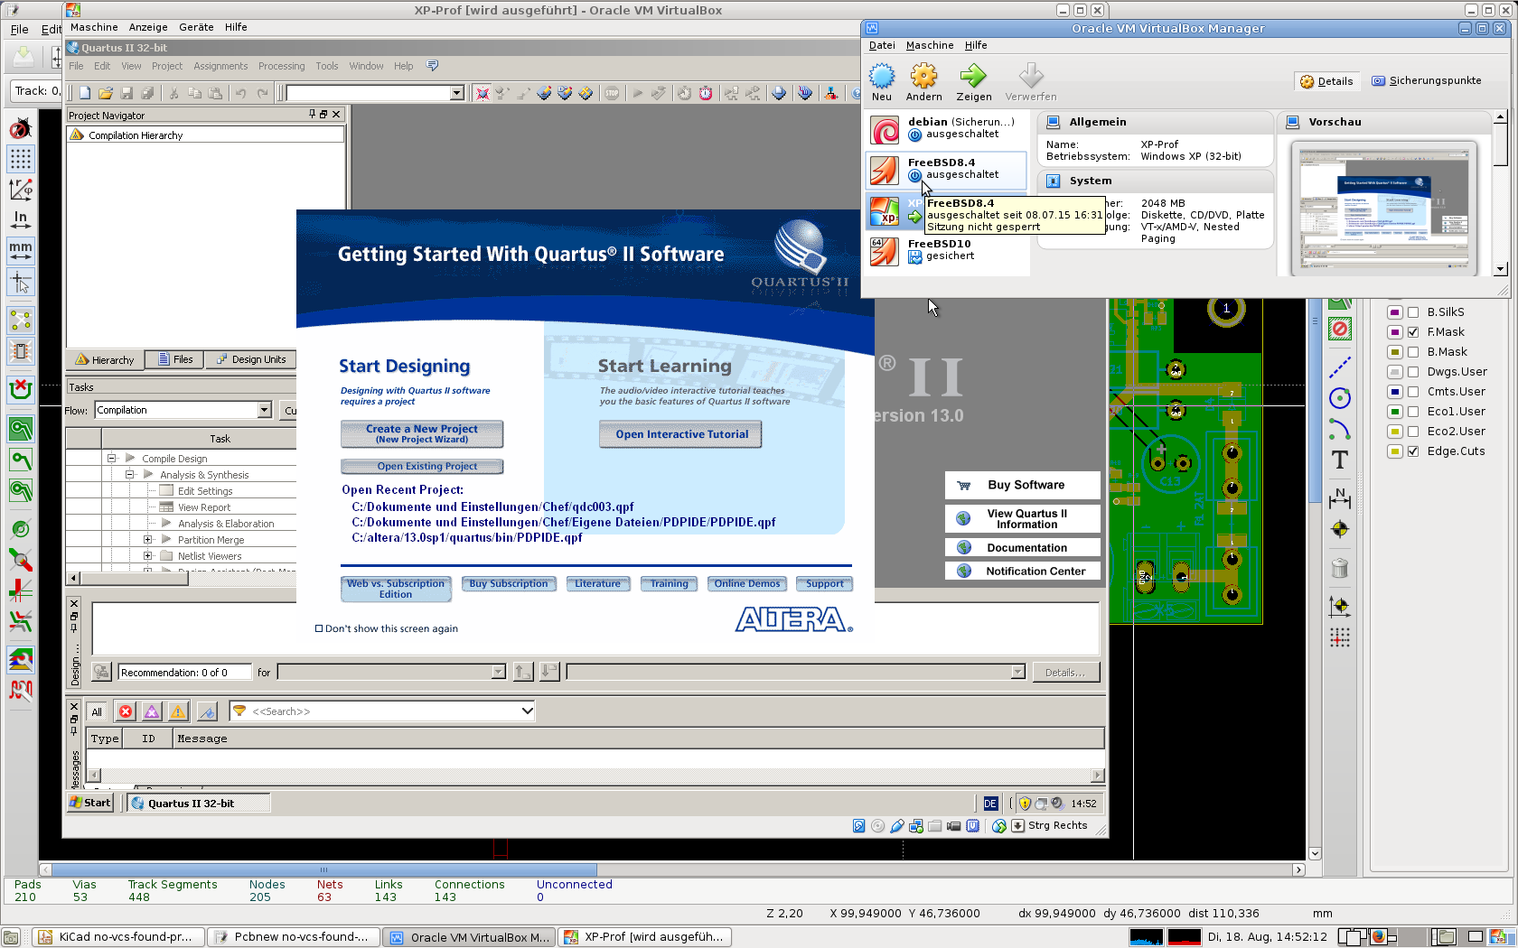Click the Ändern gear icon in VirtualBox Manager
The height and width of the screenshot is (948, 1518).
pos(923,82)
